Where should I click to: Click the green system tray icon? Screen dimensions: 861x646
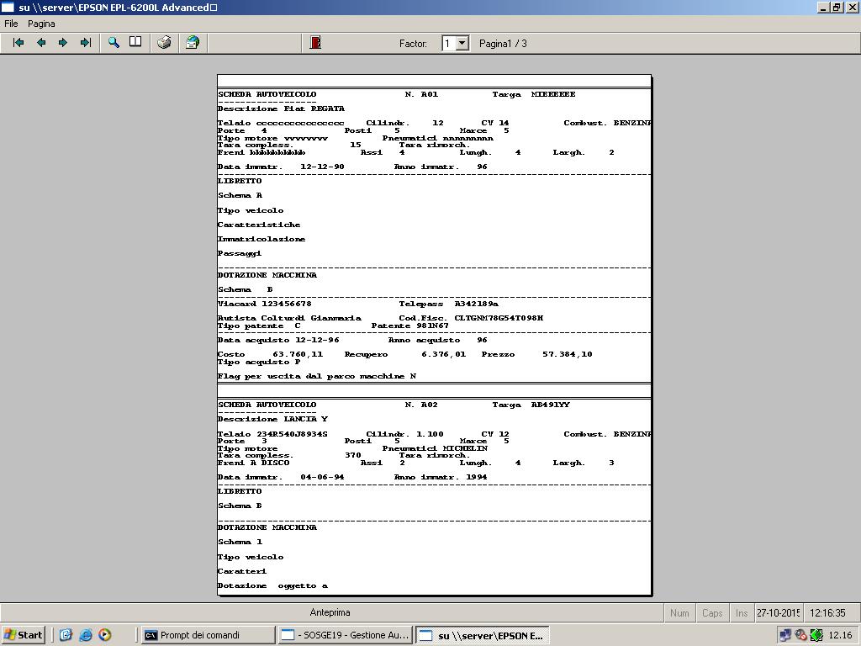(x=816, y=636)
